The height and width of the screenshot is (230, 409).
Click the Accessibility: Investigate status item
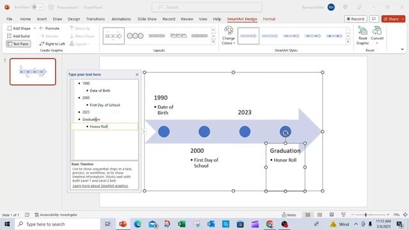coord(56,215)
